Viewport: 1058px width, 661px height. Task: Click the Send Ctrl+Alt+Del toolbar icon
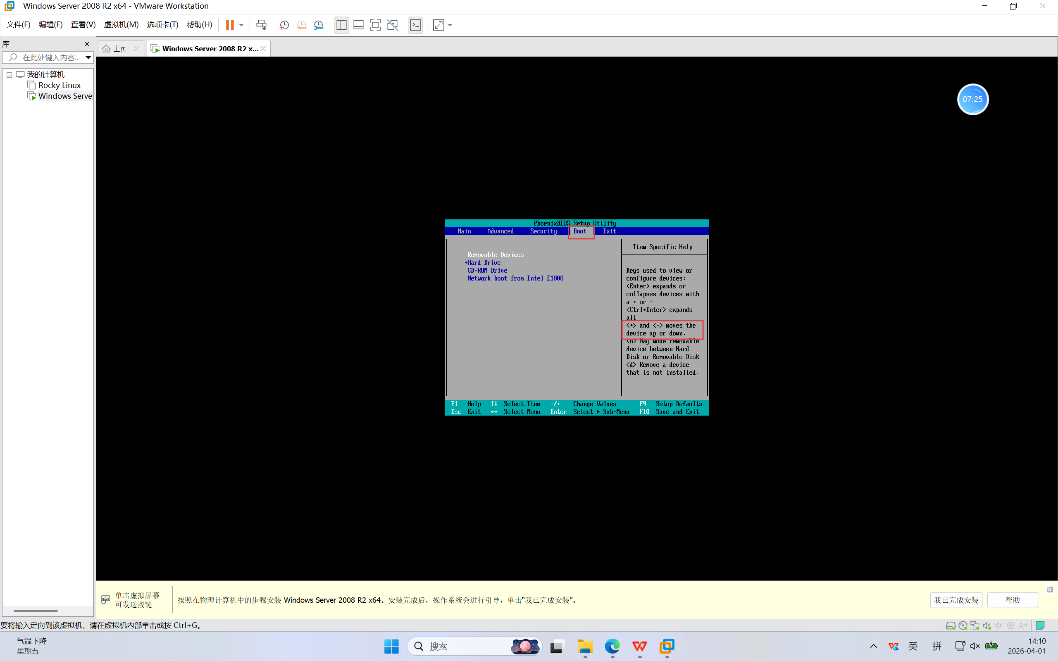click(261, 25)
